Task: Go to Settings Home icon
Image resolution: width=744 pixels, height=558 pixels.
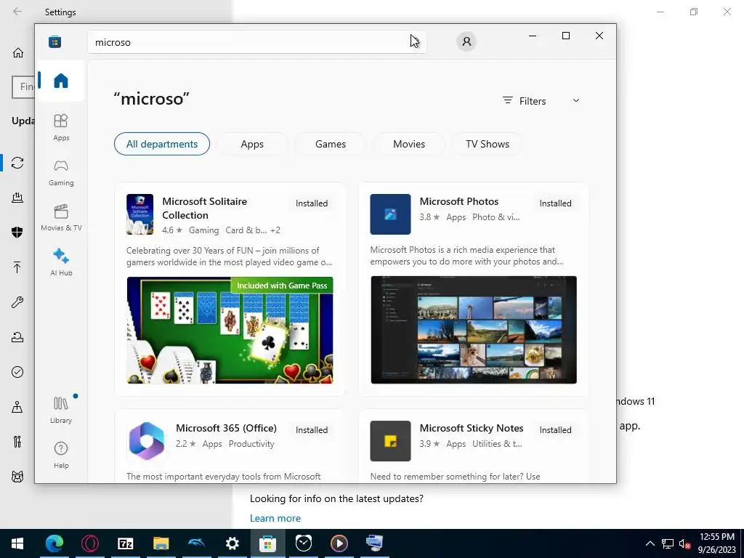Action: click(18, 52)
